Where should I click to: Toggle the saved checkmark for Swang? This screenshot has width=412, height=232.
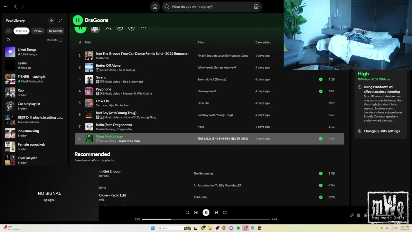point(321,79)
